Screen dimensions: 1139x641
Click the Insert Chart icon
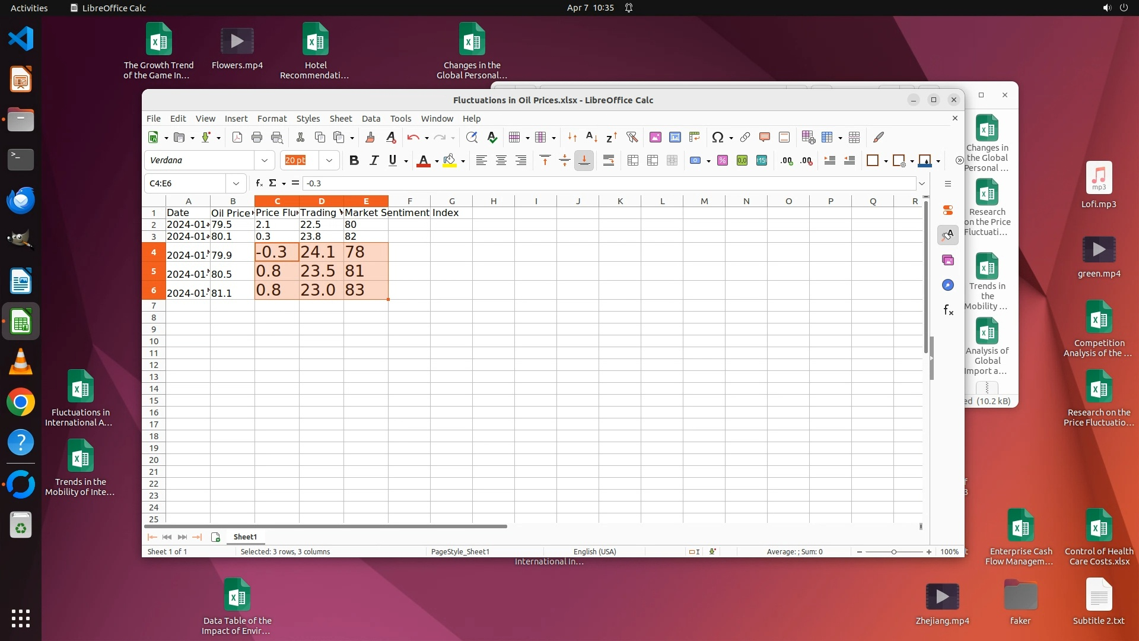(675, 138)
